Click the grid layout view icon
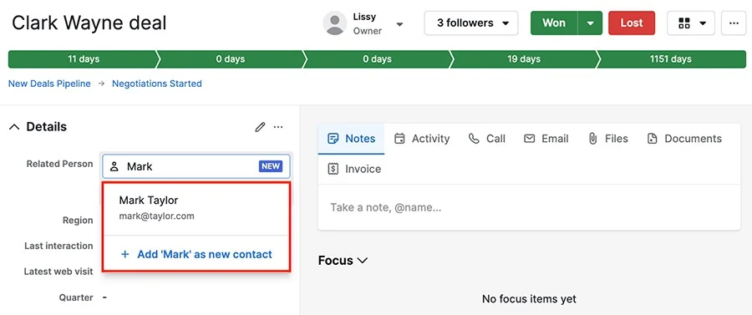This screenshot has width=752, height=315. pos(684,23)
